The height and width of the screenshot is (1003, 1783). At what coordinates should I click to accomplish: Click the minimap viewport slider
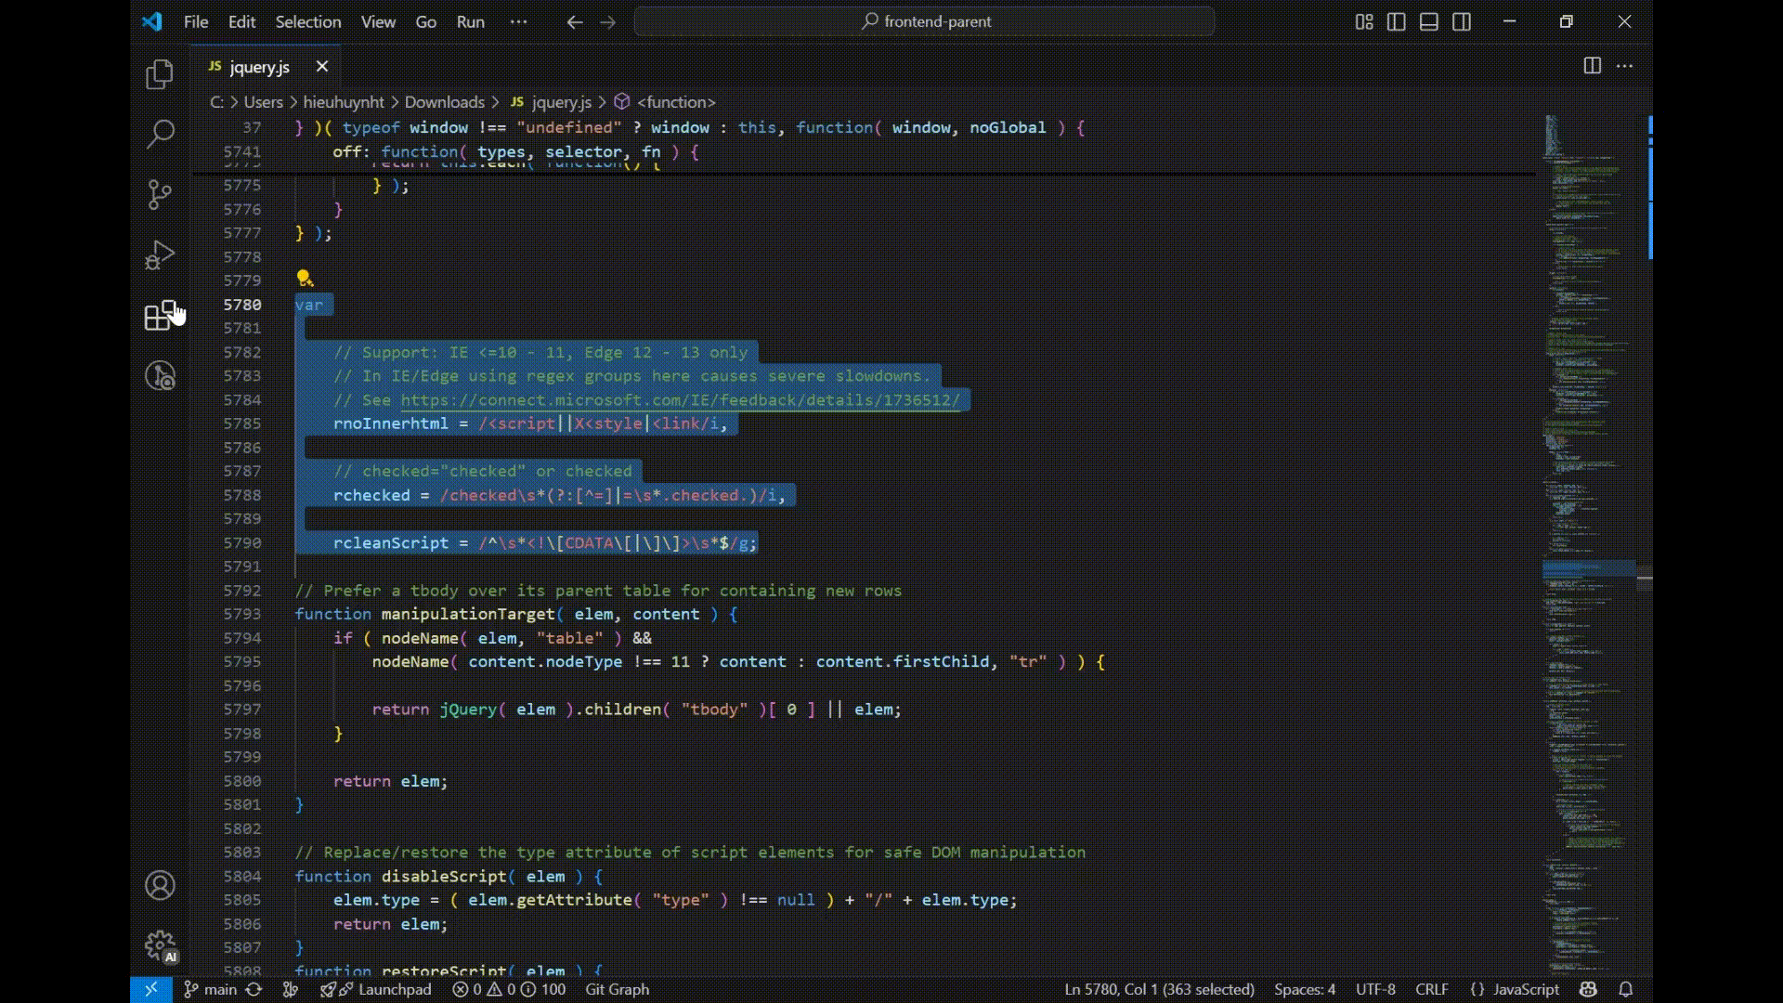click(1588, 567)
